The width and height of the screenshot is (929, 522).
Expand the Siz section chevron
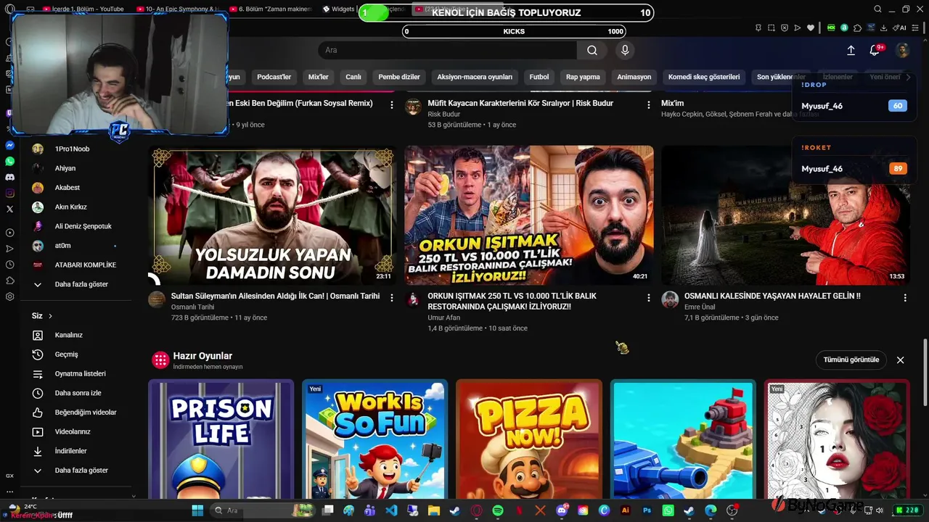pyautogui.click(x=50, y=316)
